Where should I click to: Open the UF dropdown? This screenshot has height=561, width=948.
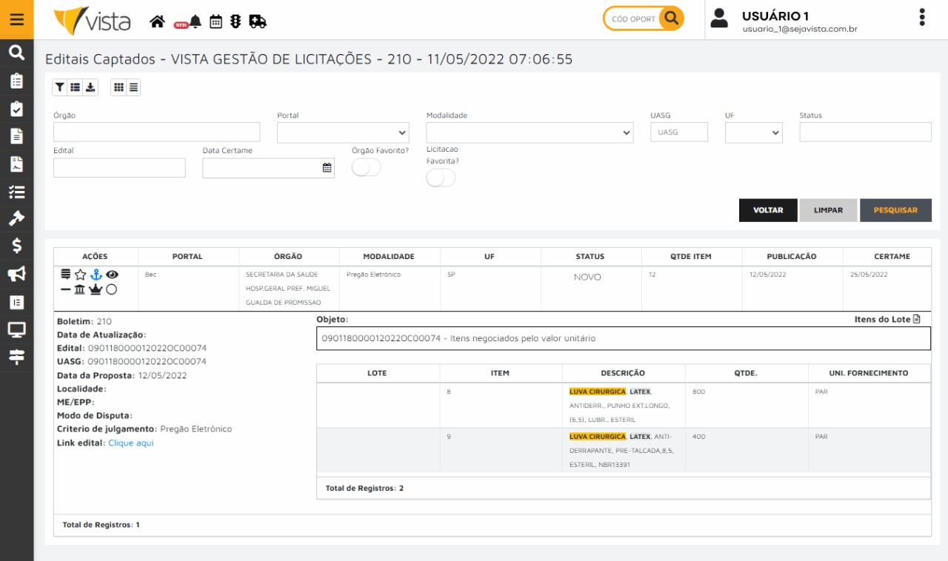754,132
